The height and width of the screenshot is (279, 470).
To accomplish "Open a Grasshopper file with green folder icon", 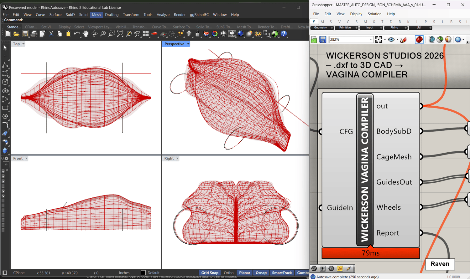I will [314, 40].
